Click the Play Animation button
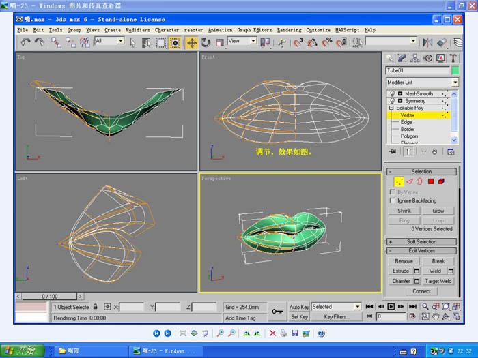The width and height of the screenshot is (478, 358). point(391,307)
